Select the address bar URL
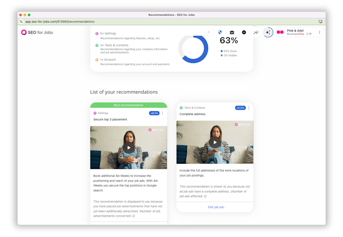The height and width of the screenshot is (237, 343). click(60, 22)
